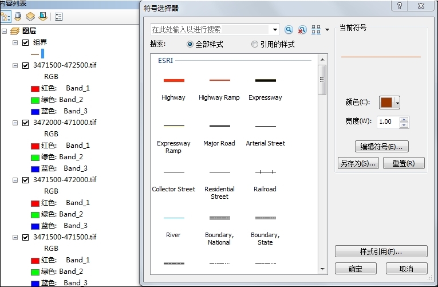438x287 pixels.
Task: Click the clear search icon
Action: pyautogui.click(x=302, y=30)
